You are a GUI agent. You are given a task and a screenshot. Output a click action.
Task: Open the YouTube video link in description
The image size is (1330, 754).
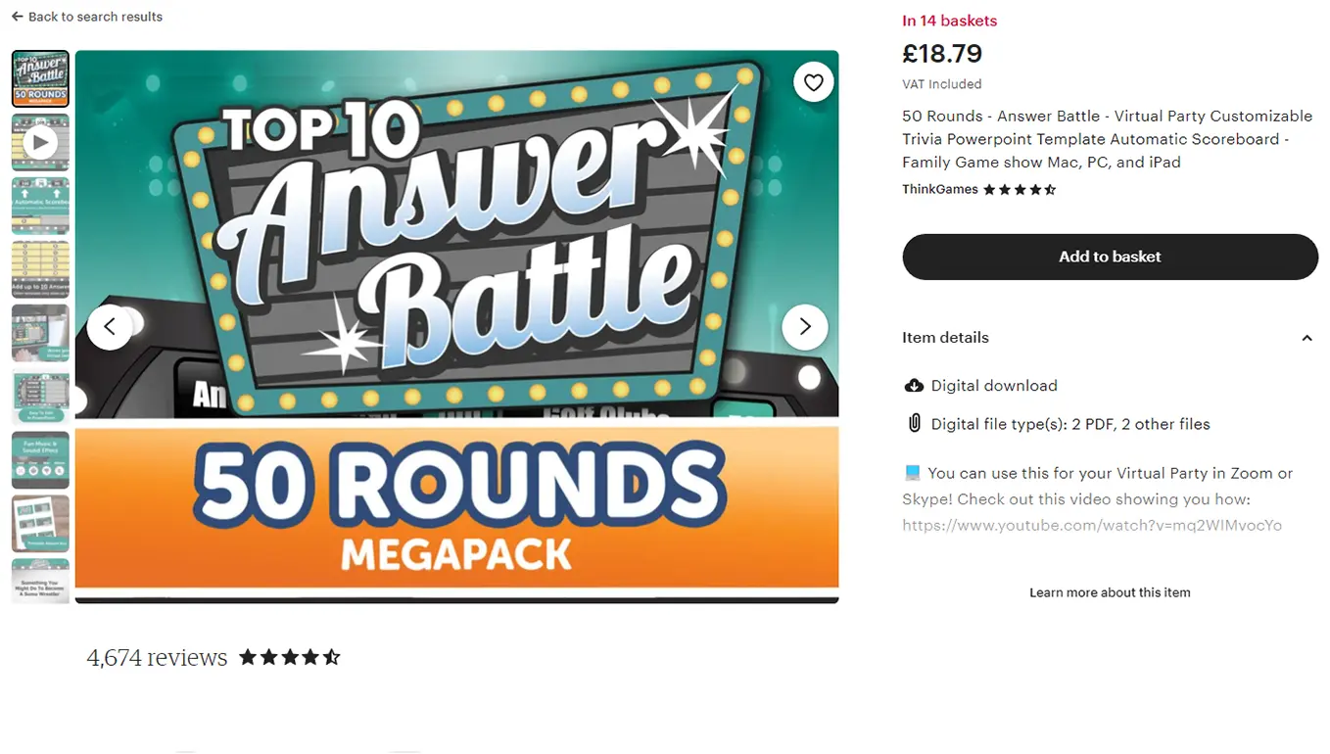tap(1091, 526)
